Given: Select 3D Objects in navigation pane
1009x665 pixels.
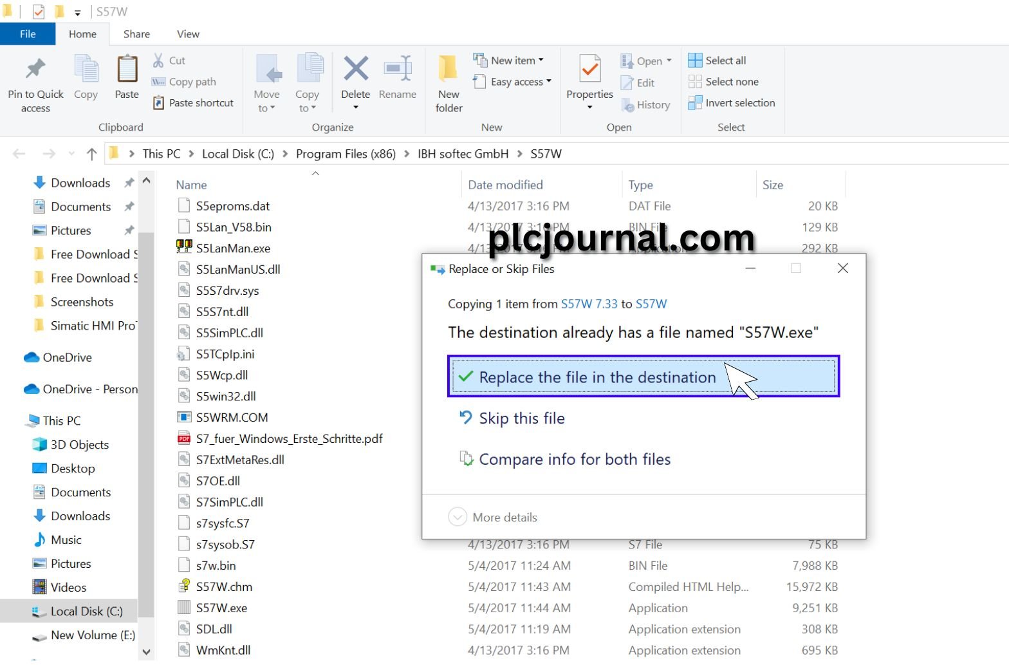Looking at the screenshot, I should click(x=71, y=445).
